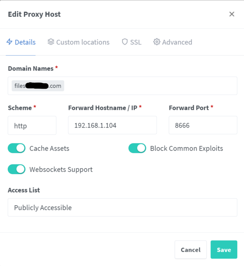This screenshot has width=244, height=266.
Task: Disable the Cache Assets toggle
Action: pyautogui.click(x=17, y=148)
